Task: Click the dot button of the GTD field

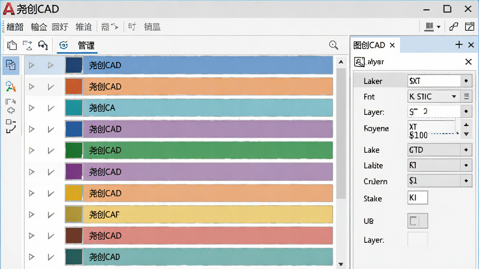Action: pyautogui.click(x=466, y=150)
